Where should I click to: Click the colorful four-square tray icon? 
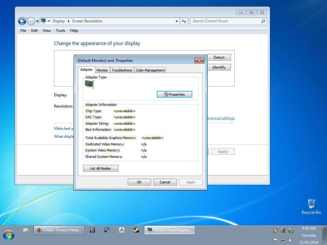pos(283,231)
